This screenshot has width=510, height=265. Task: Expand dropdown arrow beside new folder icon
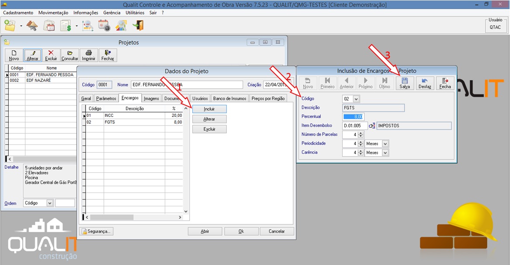tap(21, 26)
